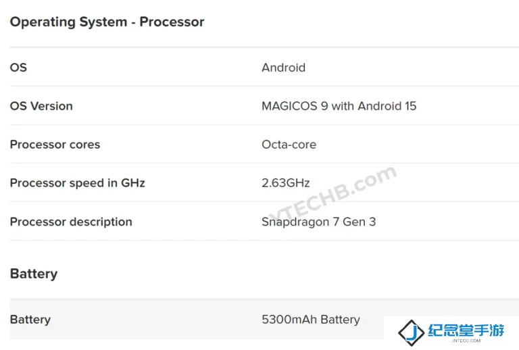
Task: Click the Battery row label
Action: click(30, 320)
